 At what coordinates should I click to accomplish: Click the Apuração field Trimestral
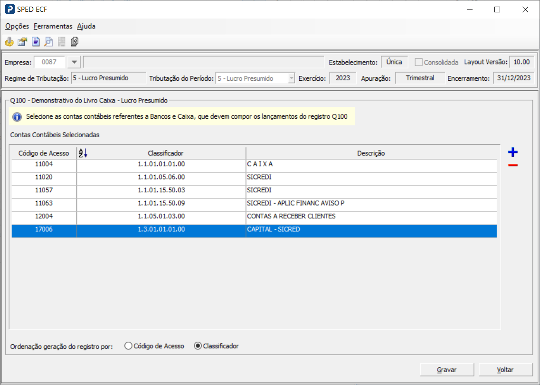coord(420,78)
